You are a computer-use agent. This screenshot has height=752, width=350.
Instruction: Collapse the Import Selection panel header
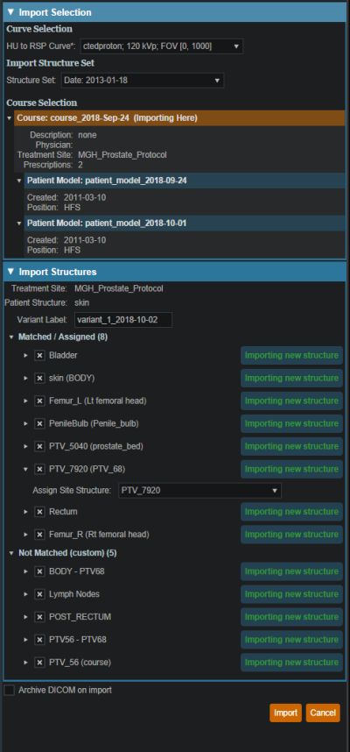tap(174, 12)
